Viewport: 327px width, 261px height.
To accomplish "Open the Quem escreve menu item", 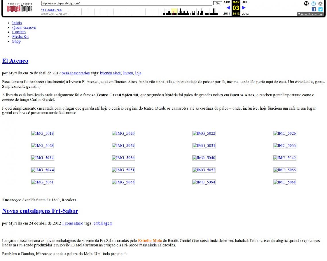I will coord(24,27).
